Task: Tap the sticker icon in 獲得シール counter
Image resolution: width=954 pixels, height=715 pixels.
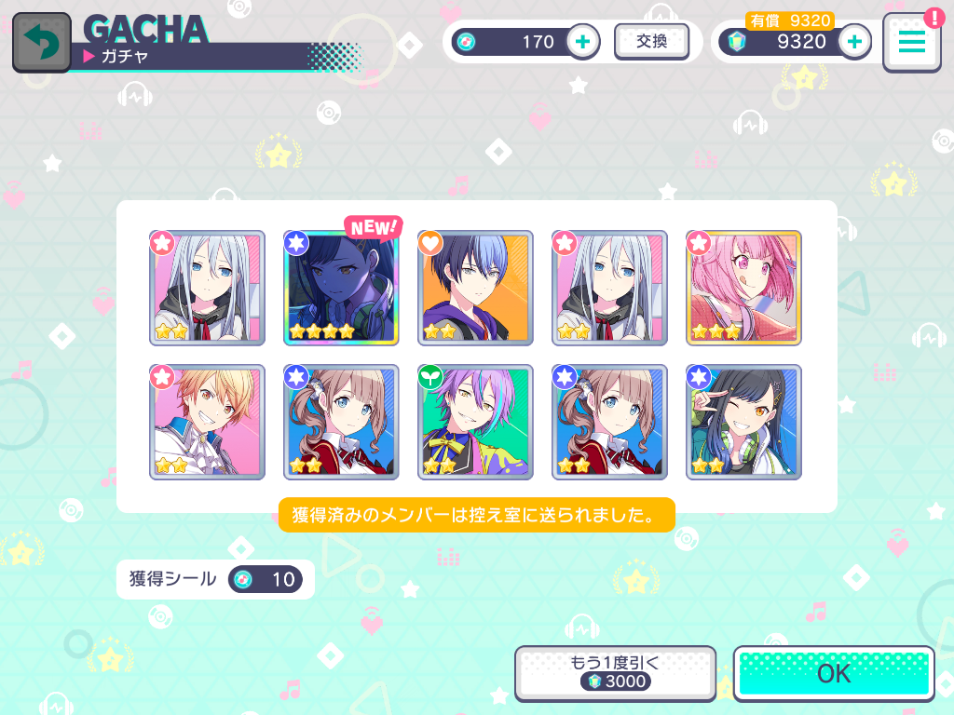Action: [243, 579]
